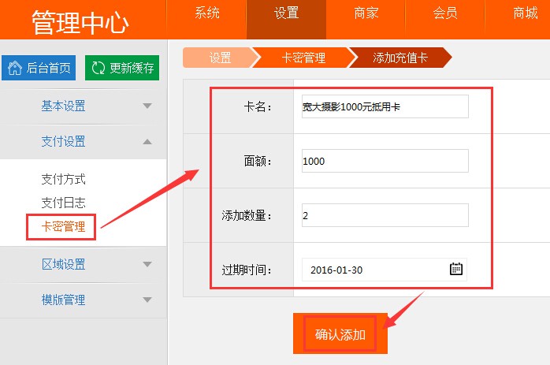Click the refresh icon on 更新缓存
The image size is (550, 365).
pyautogui.click(x=98, y=68)
